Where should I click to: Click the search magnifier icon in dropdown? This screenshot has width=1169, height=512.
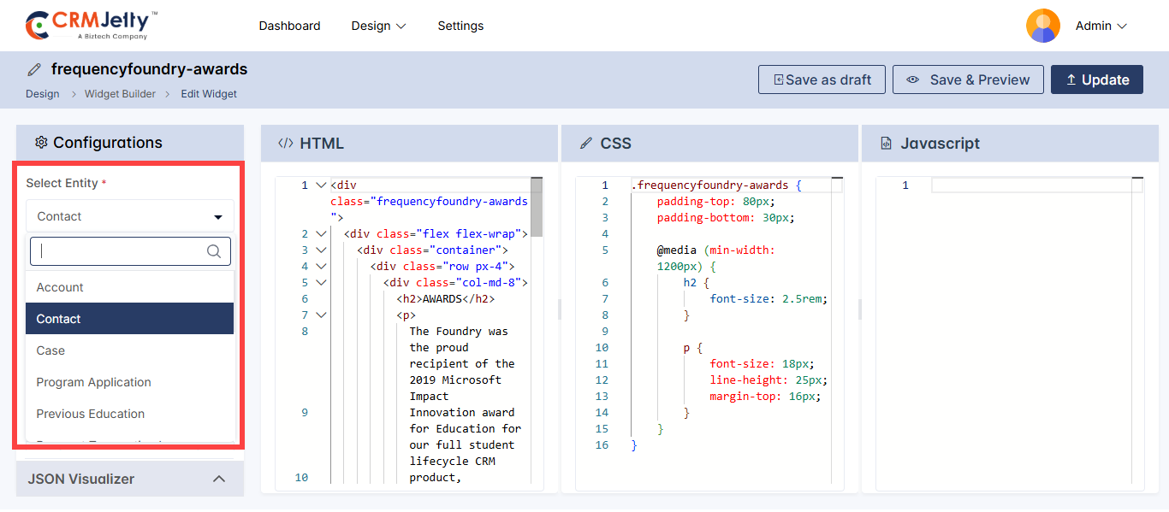click(x=214, y=251)
